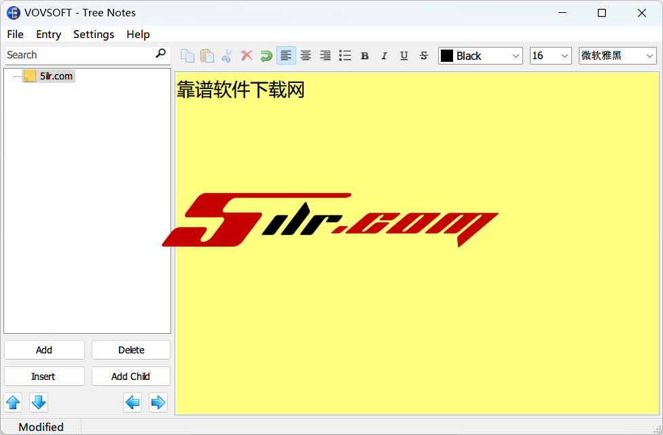The width and height of the screenshot is (663, 435).
Task: Click the red X delete icon
Action: [x=247, y=56]
